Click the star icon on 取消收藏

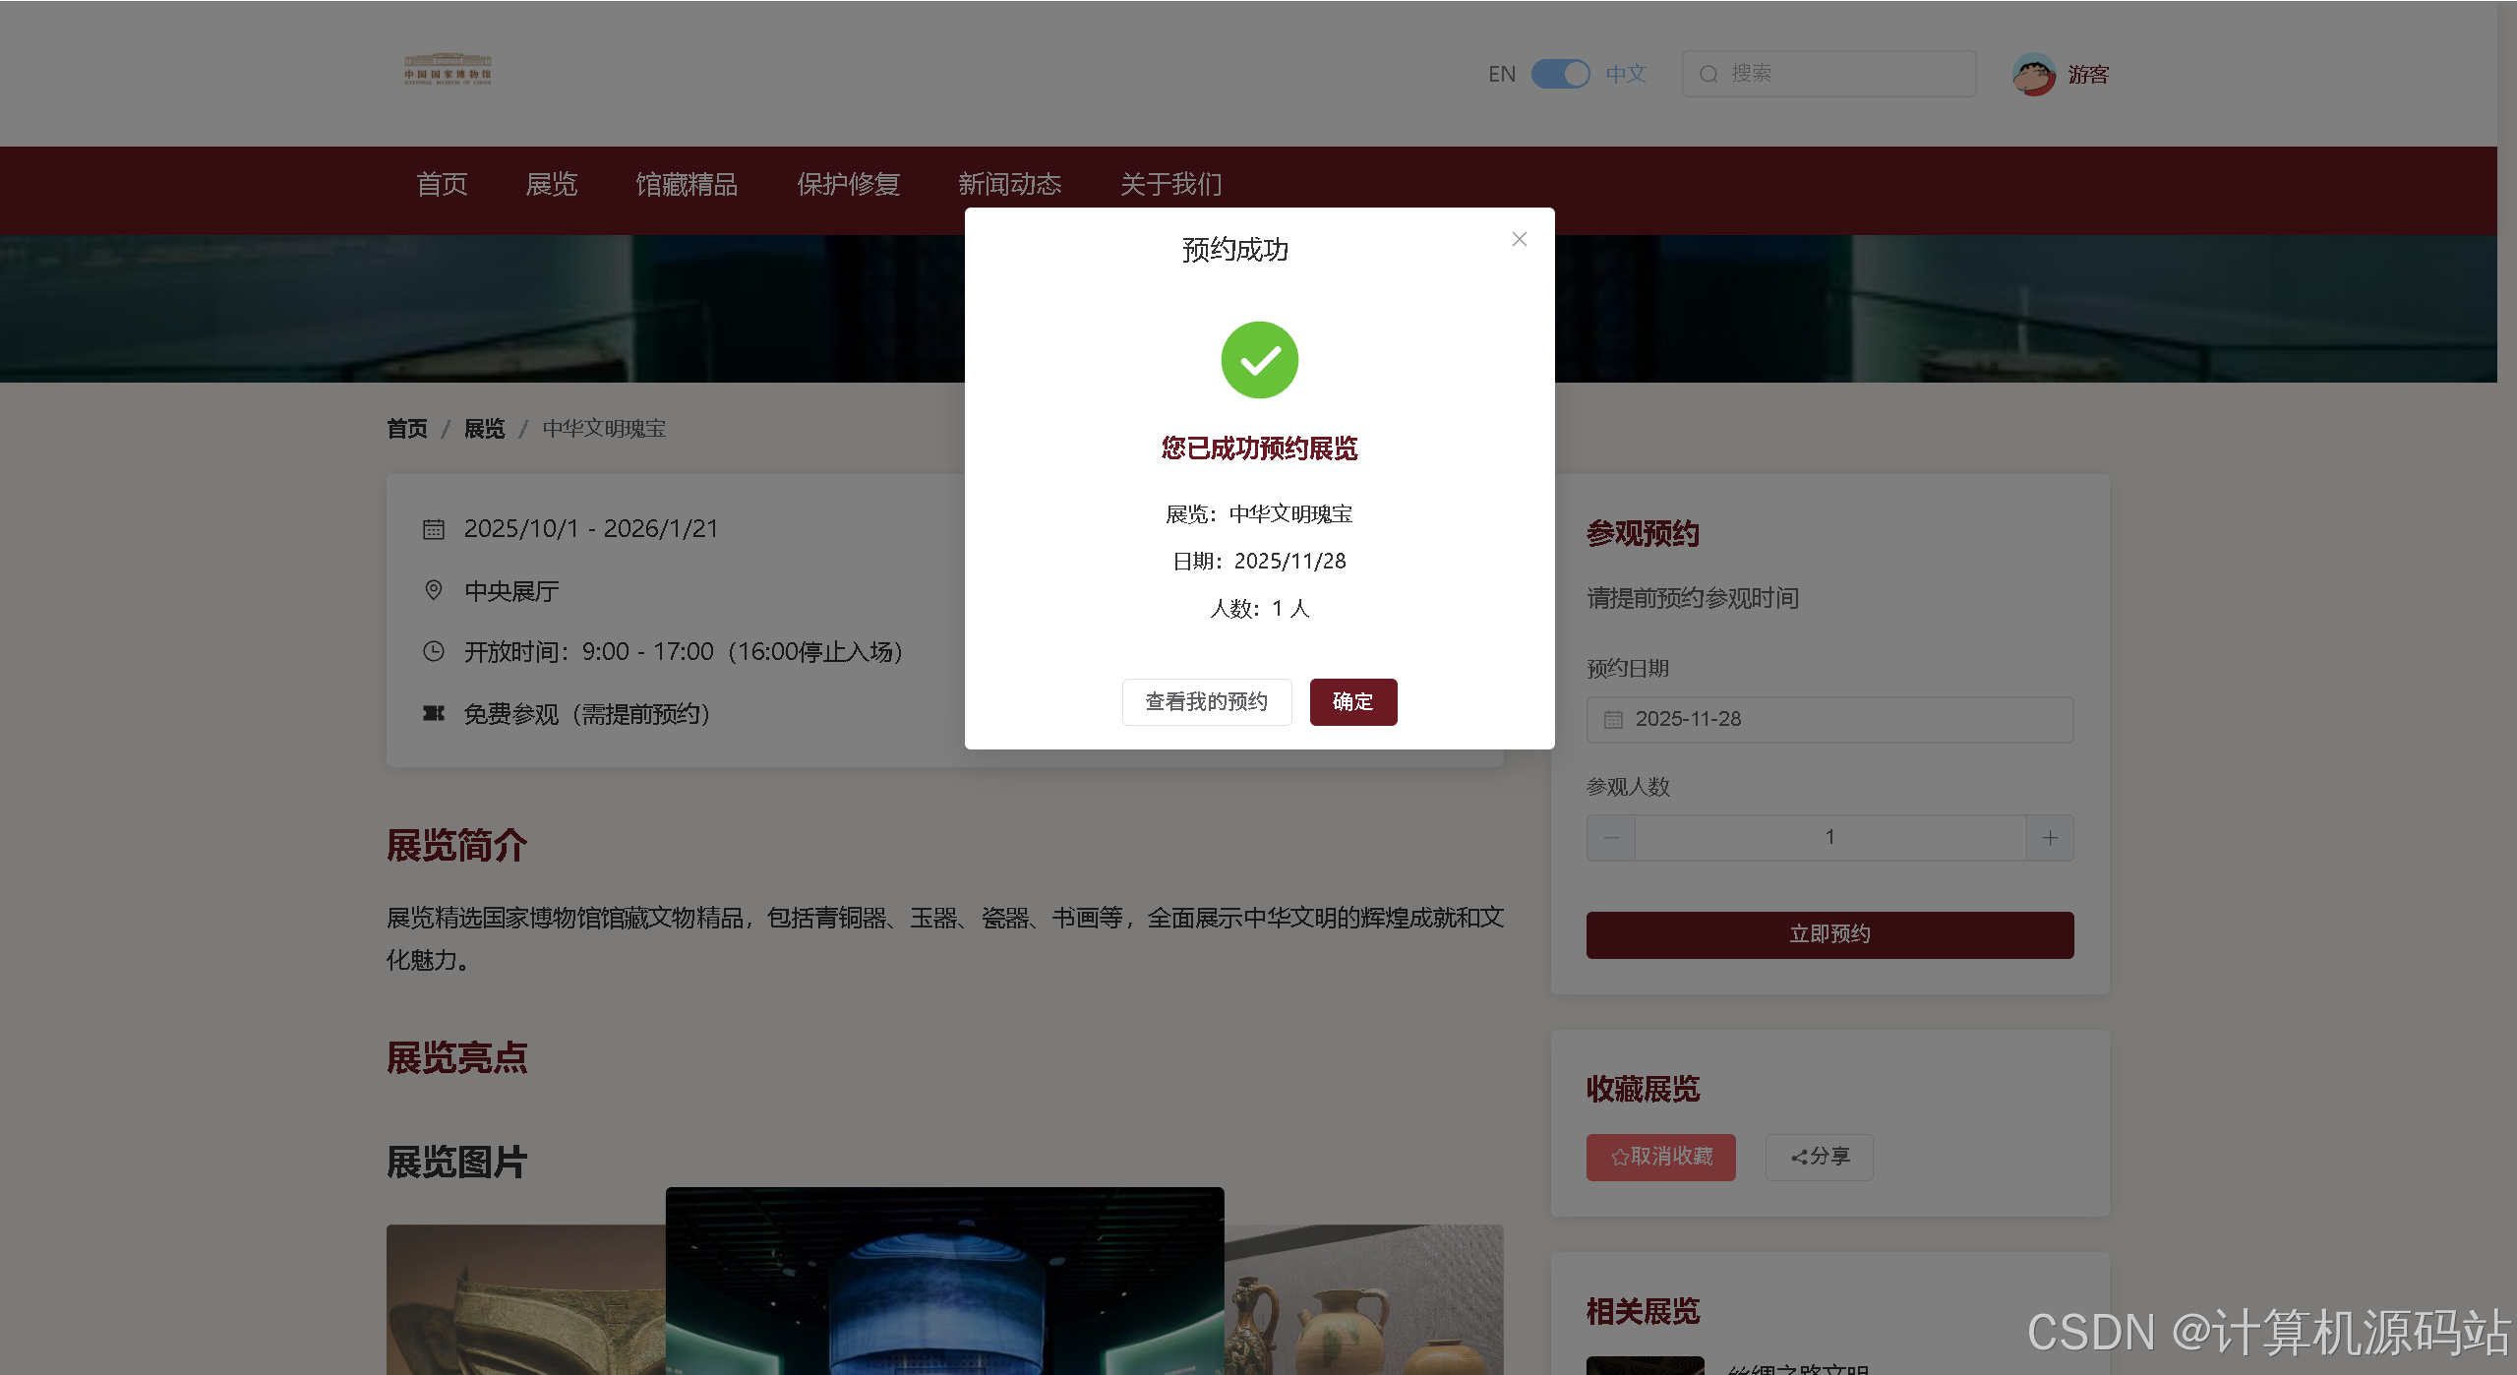[1619, 1158]
